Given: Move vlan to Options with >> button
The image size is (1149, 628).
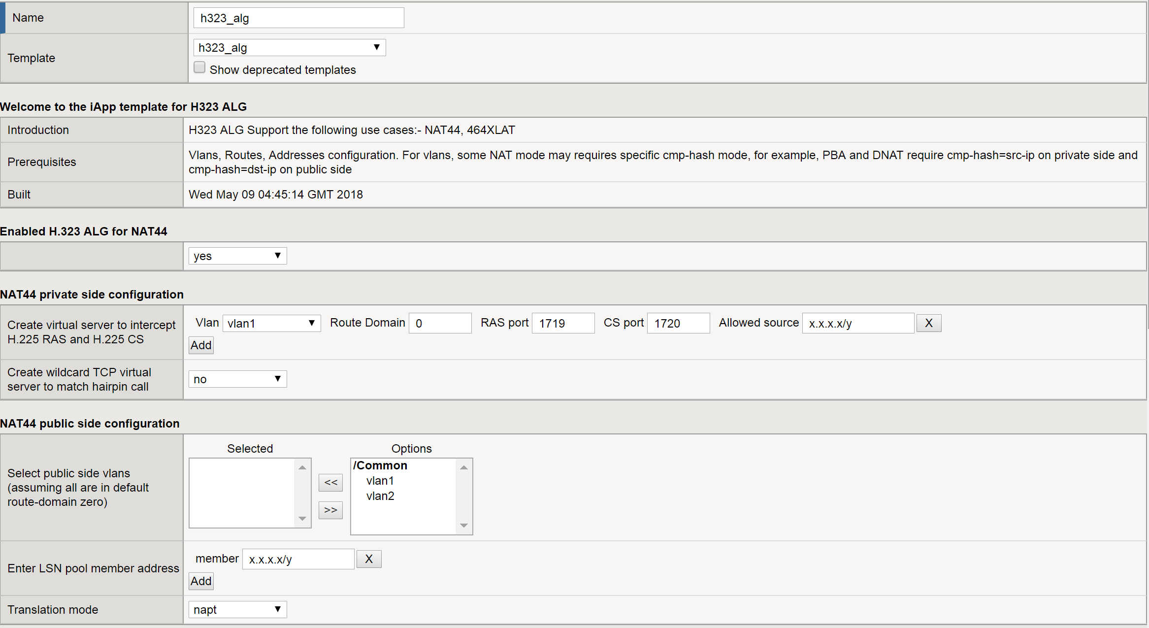Looking at the screenshot, I should point(330,510).
